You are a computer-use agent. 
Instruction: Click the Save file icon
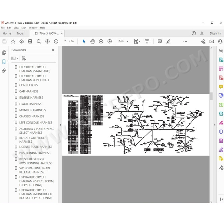coord(4,41)
